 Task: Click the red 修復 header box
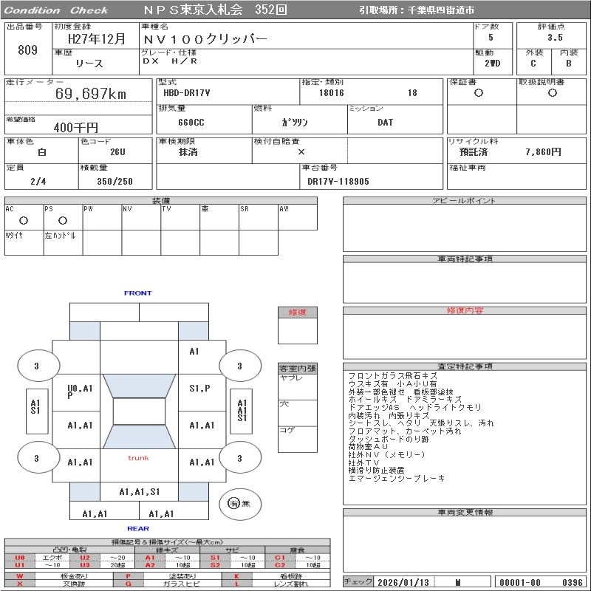click(x=297, y=312)
